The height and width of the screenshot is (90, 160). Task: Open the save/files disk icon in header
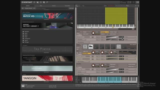click(x=38, y=2)
